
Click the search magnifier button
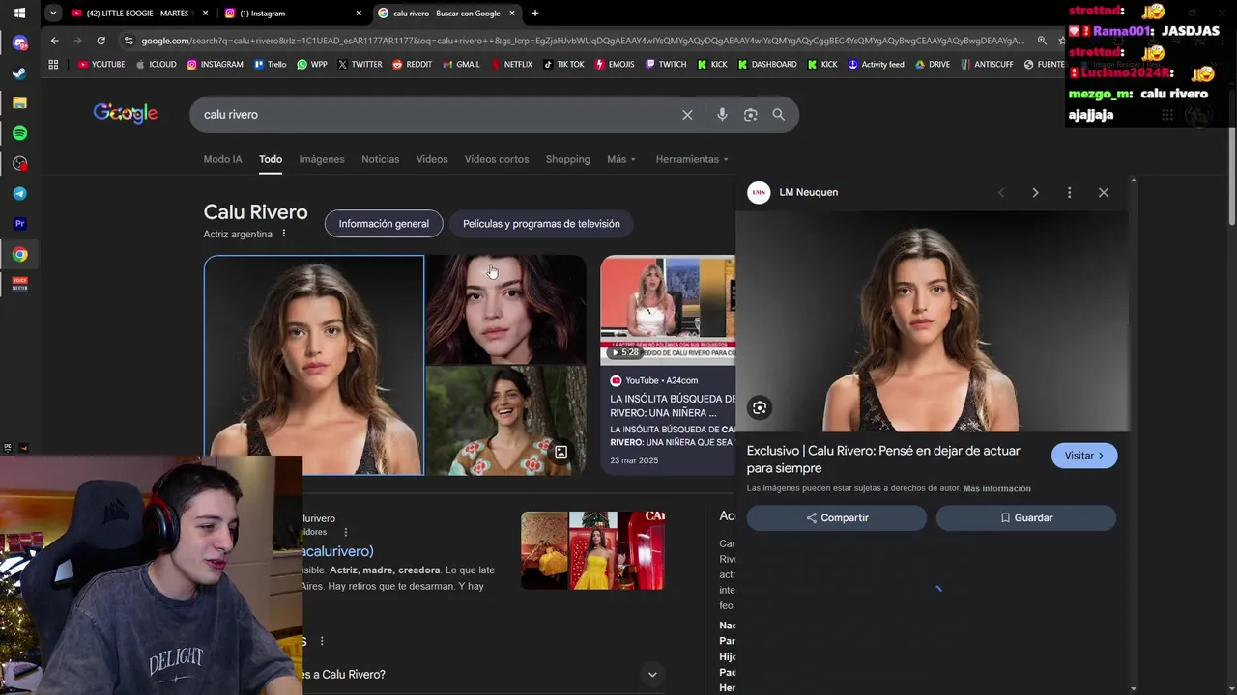coord(778,115)
